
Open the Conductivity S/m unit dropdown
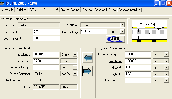pos(122,32)
